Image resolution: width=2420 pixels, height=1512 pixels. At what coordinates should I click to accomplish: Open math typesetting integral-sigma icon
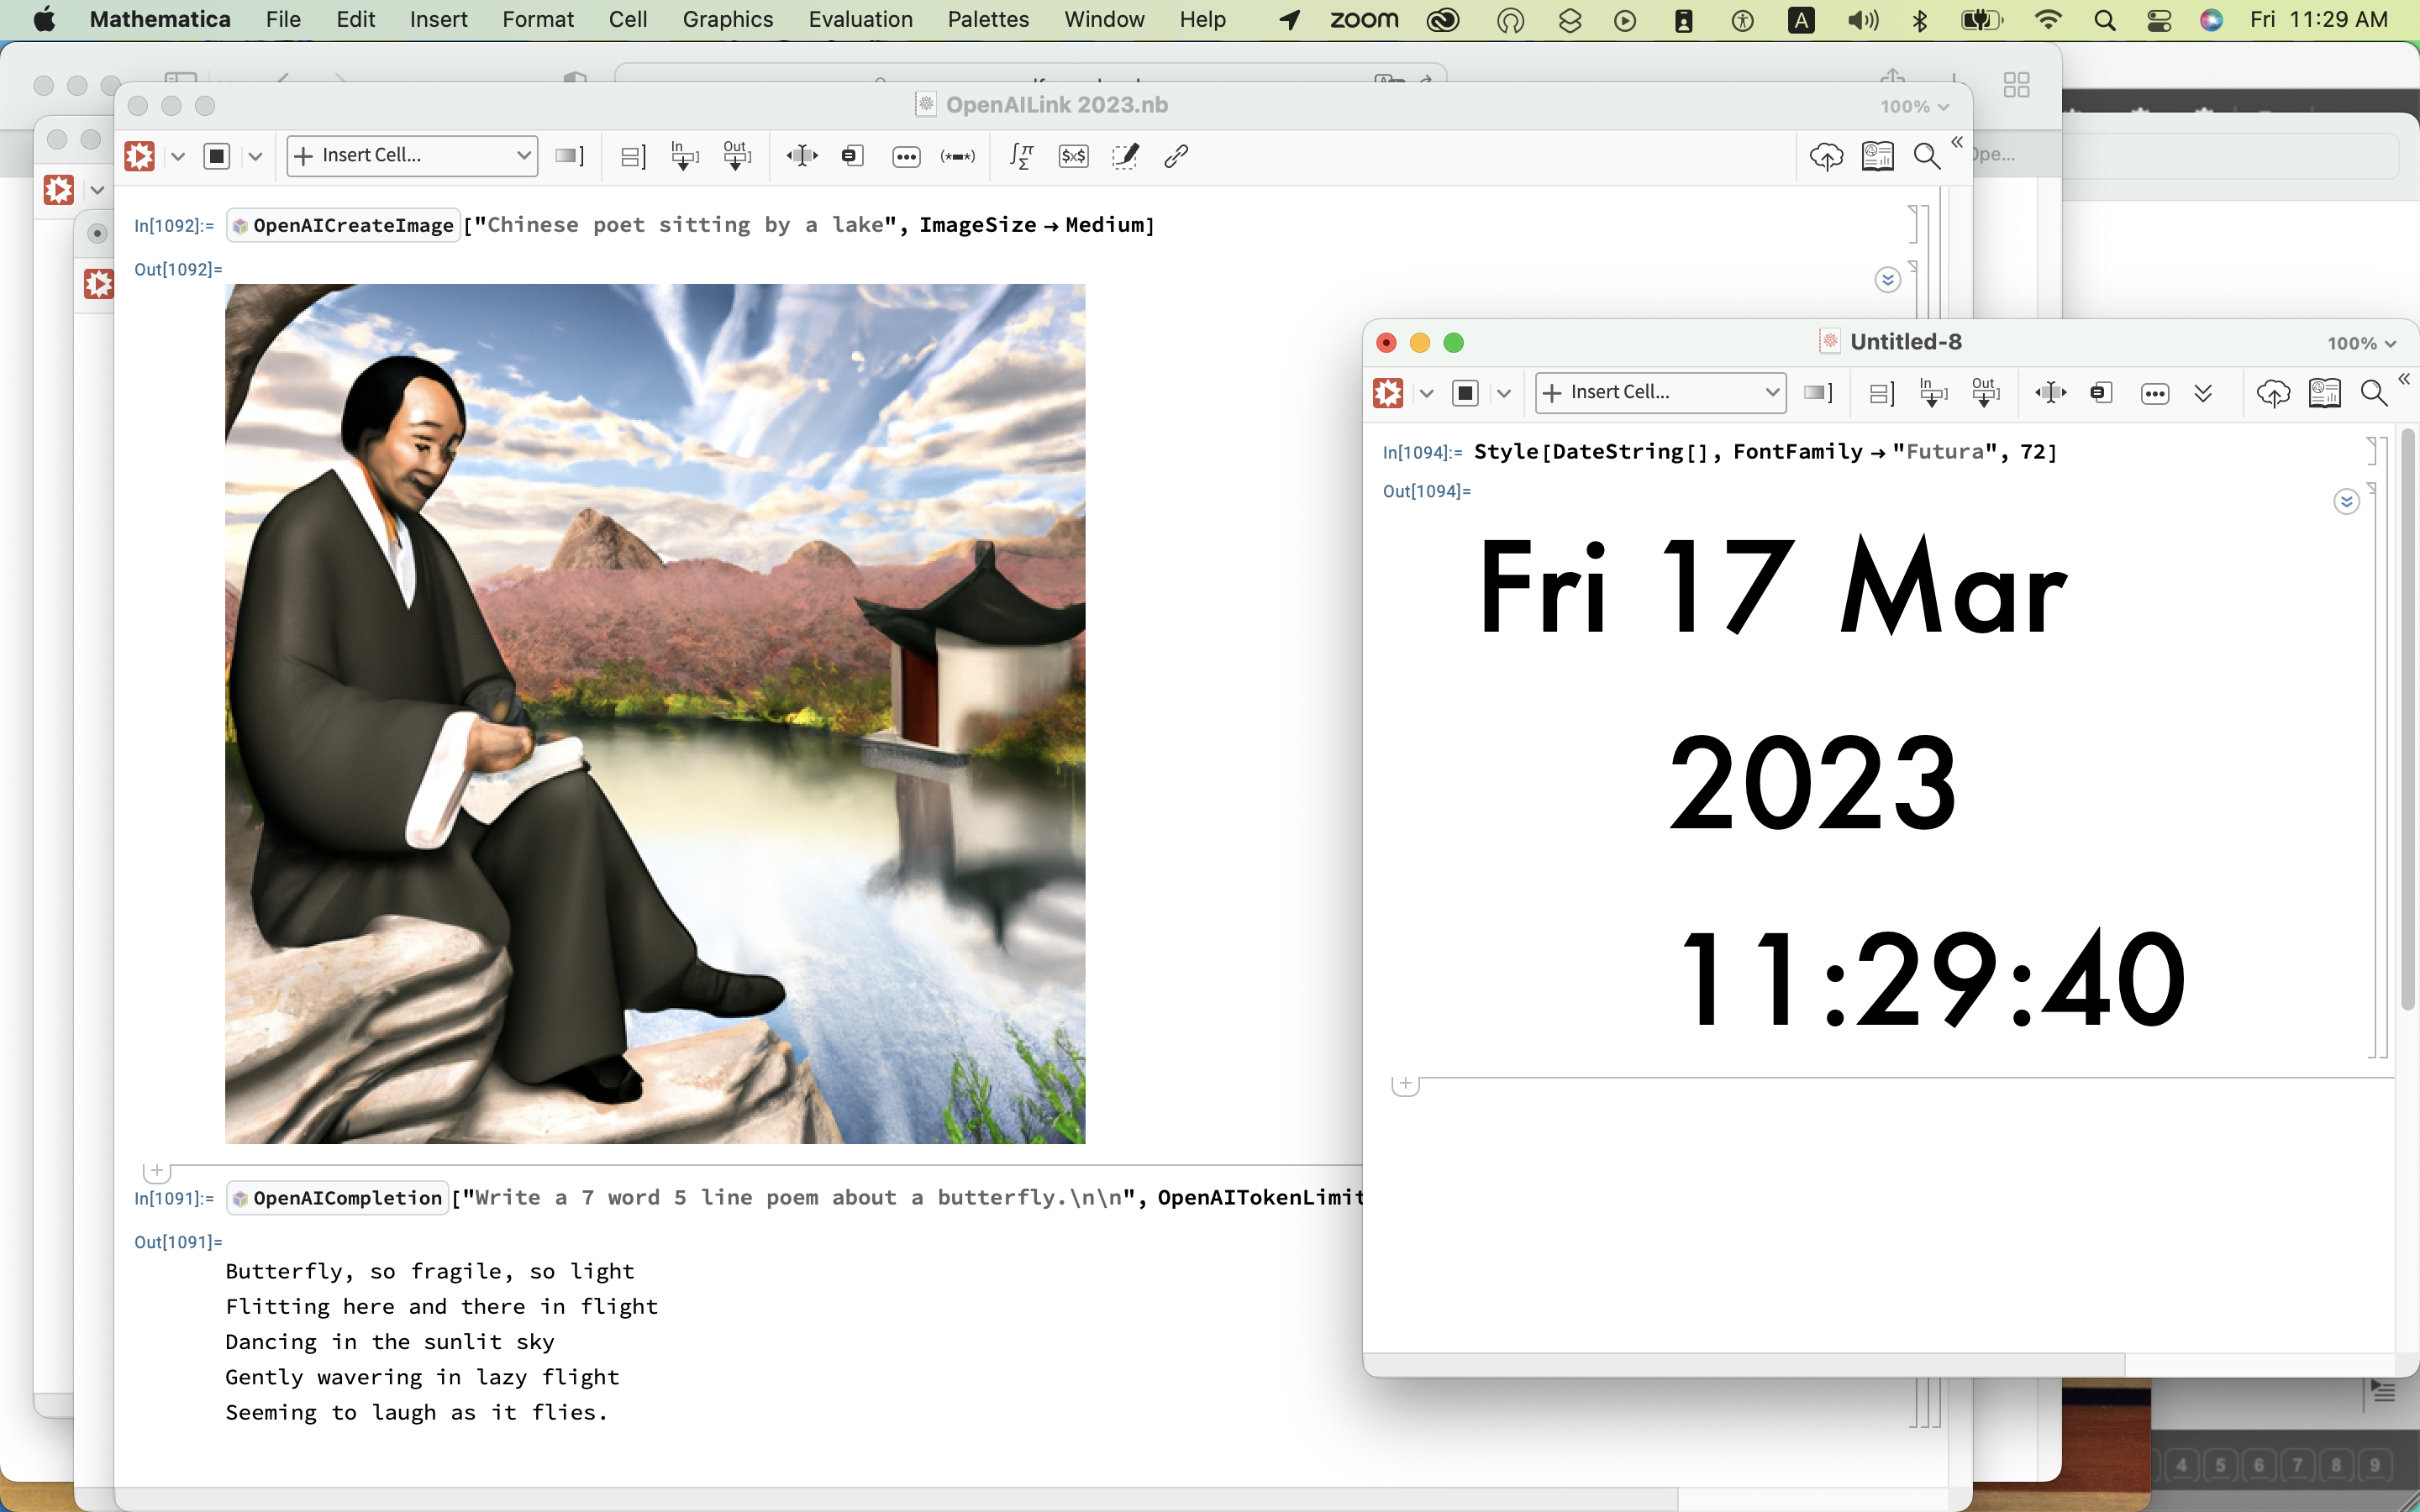pyautogui.click(x=1021, y=156)
